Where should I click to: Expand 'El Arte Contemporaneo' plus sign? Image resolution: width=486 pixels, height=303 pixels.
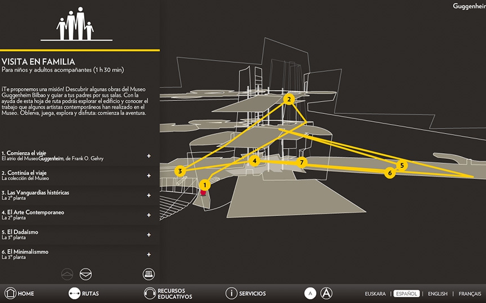(149, 215)
